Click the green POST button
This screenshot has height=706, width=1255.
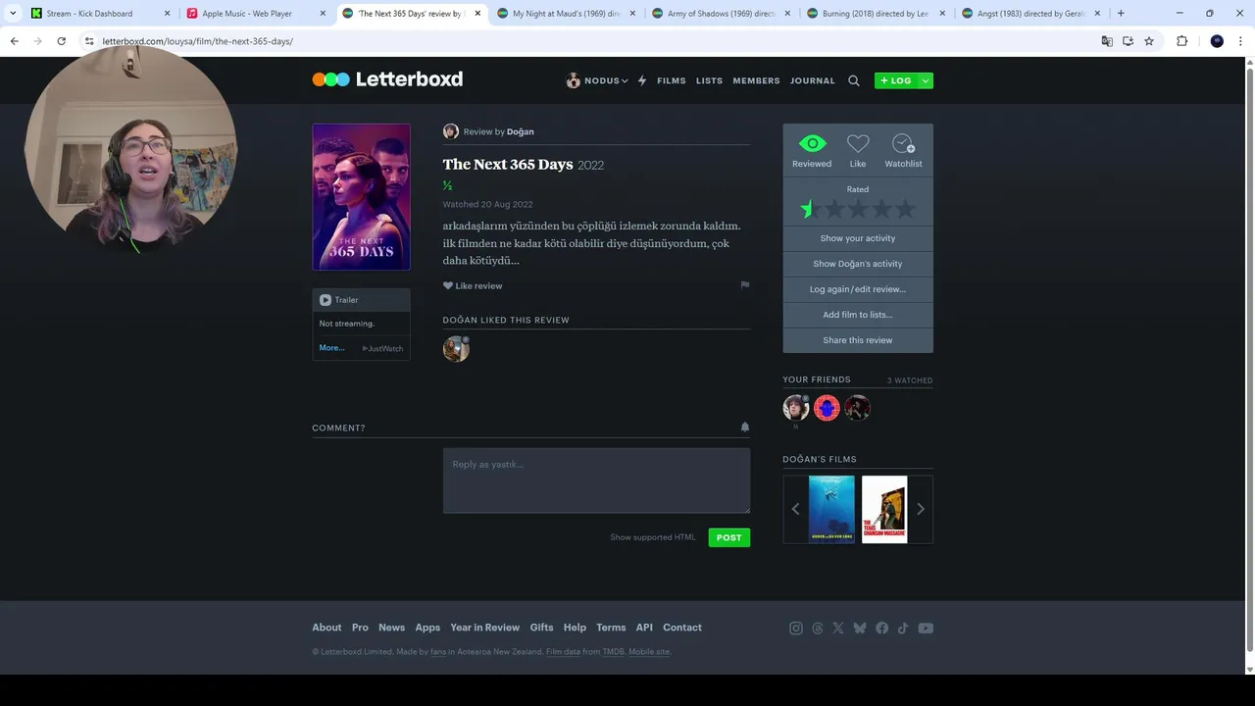pos(729,537)
